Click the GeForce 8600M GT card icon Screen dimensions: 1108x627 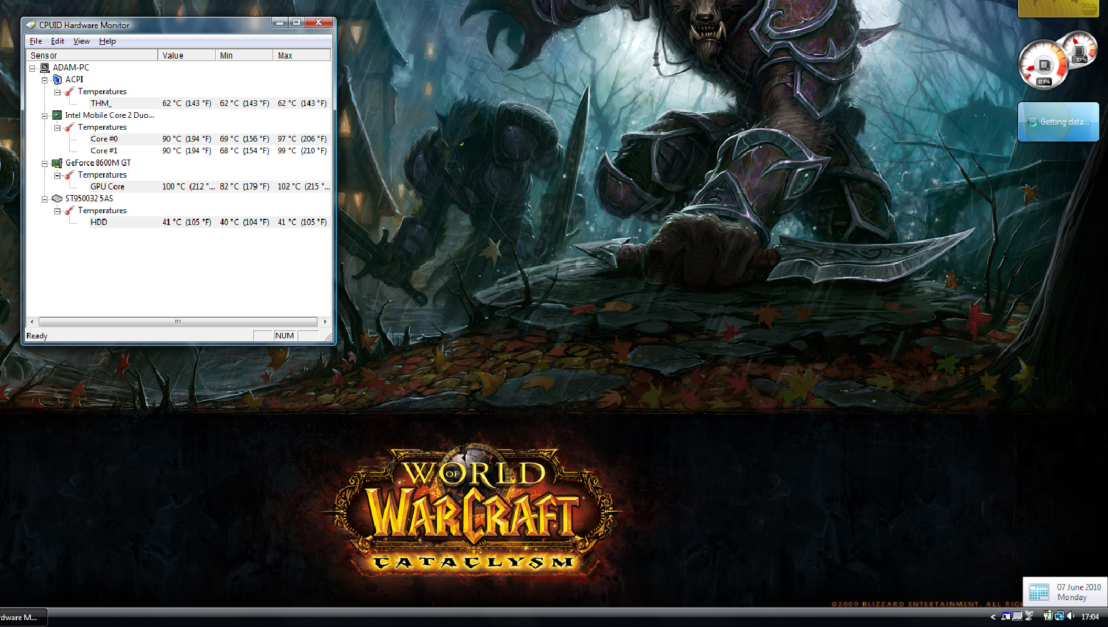pos(57,163)
